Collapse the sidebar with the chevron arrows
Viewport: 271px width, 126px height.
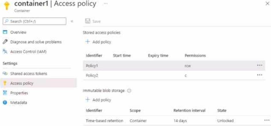coord(72,21)
